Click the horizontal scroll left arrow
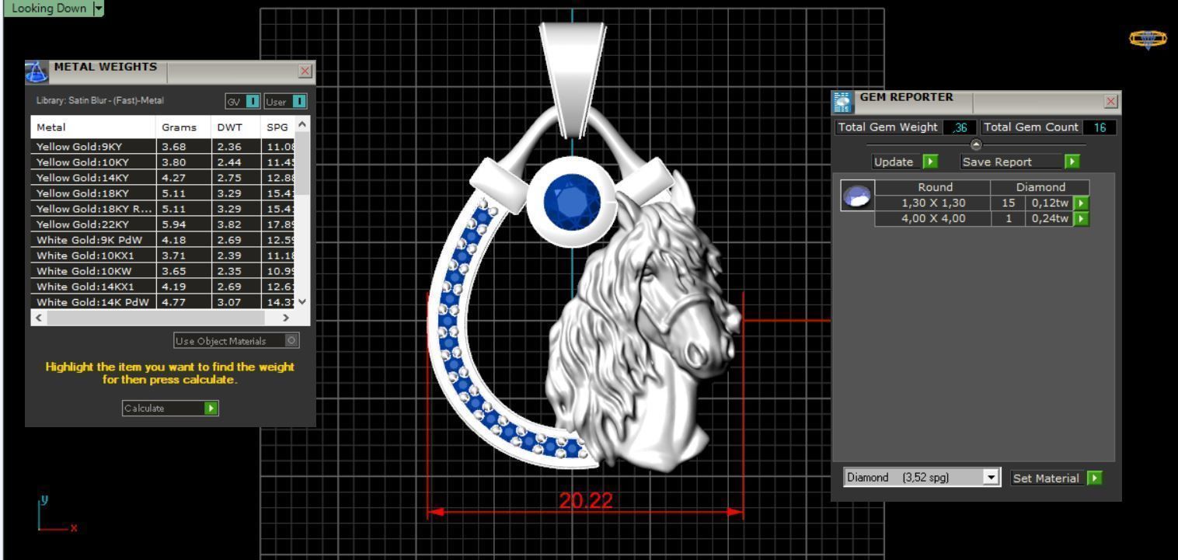This screenshot has width=1178, height=560. pos(38,318)
